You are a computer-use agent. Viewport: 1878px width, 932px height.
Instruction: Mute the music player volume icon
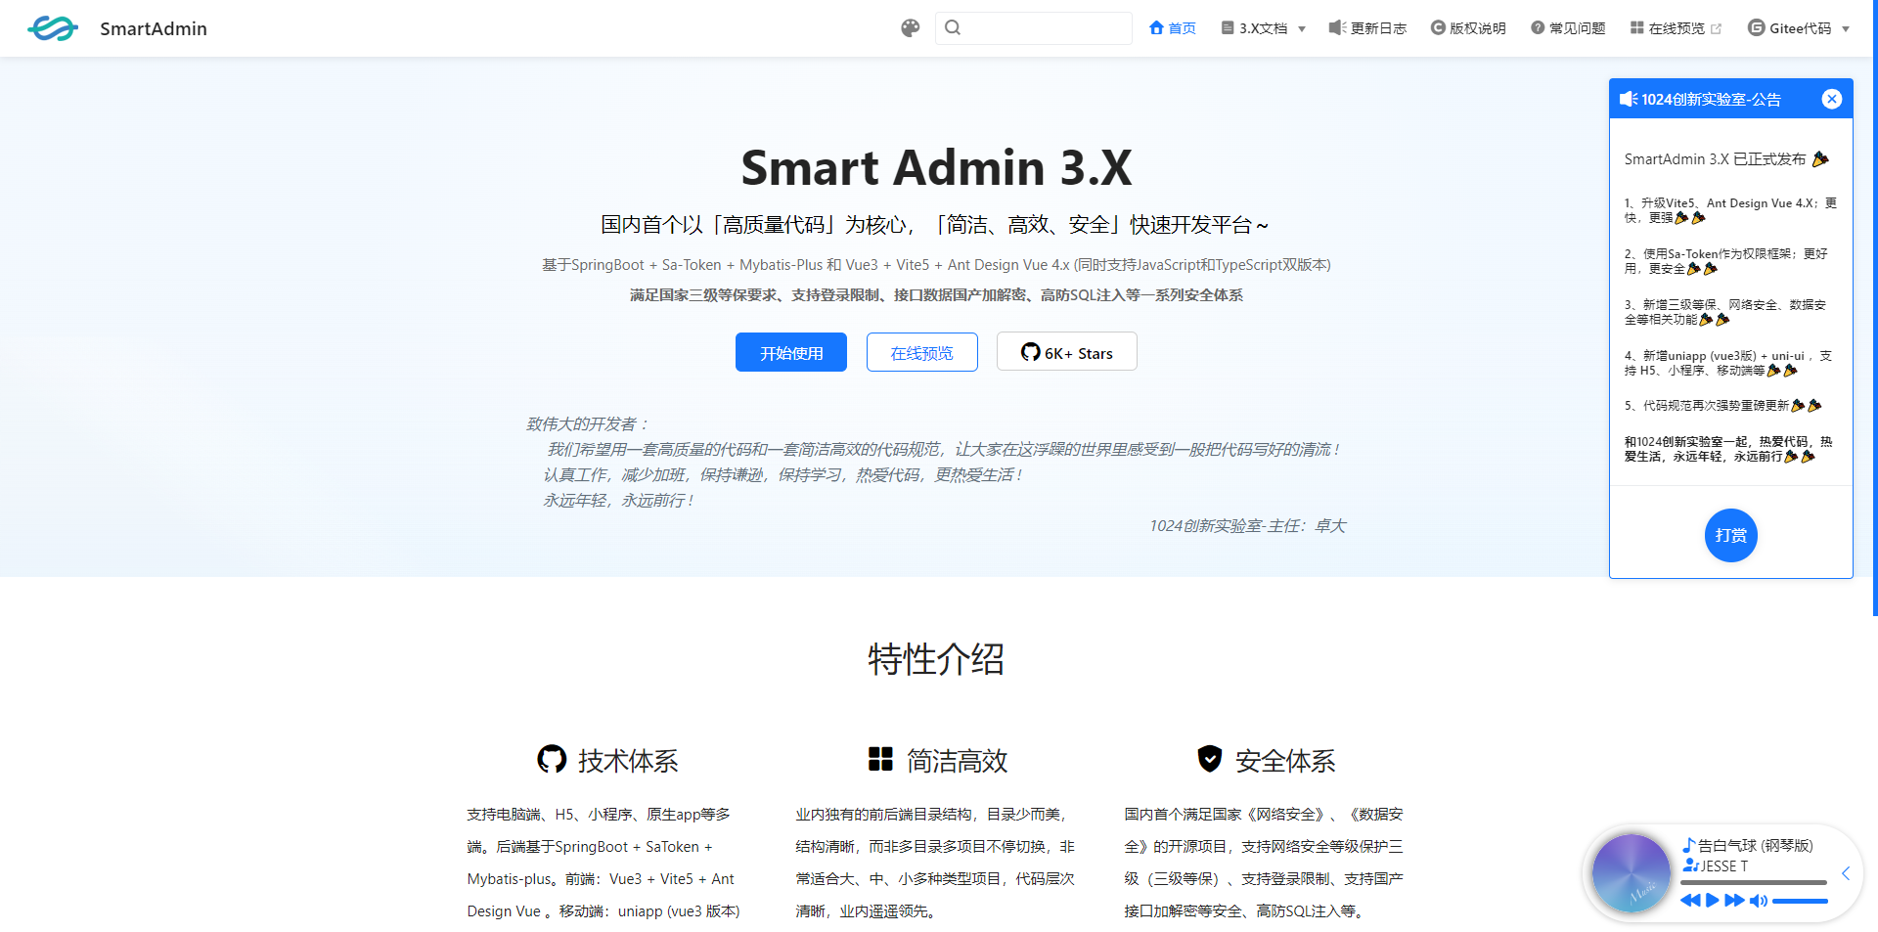(1759, 901)
